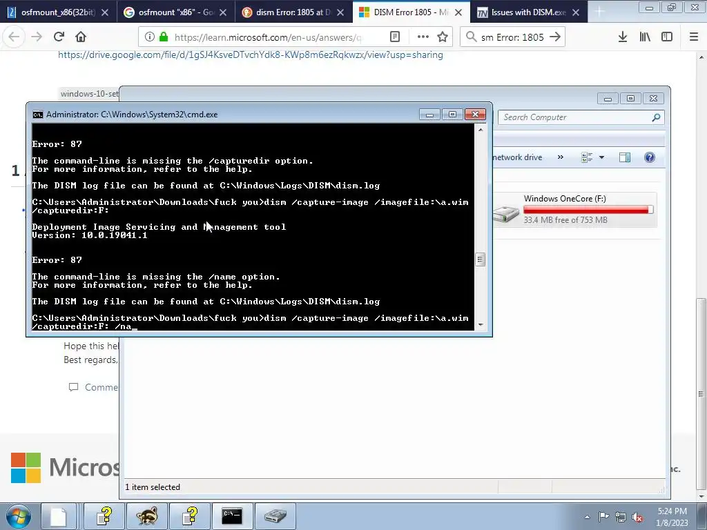Switch to osfmount_x86(32bit) tab

click(59, 12)
